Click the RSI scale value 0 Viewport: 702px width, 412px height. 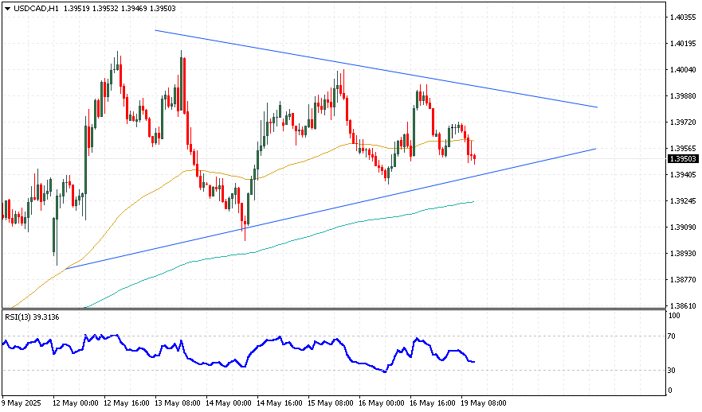point(670,390)
